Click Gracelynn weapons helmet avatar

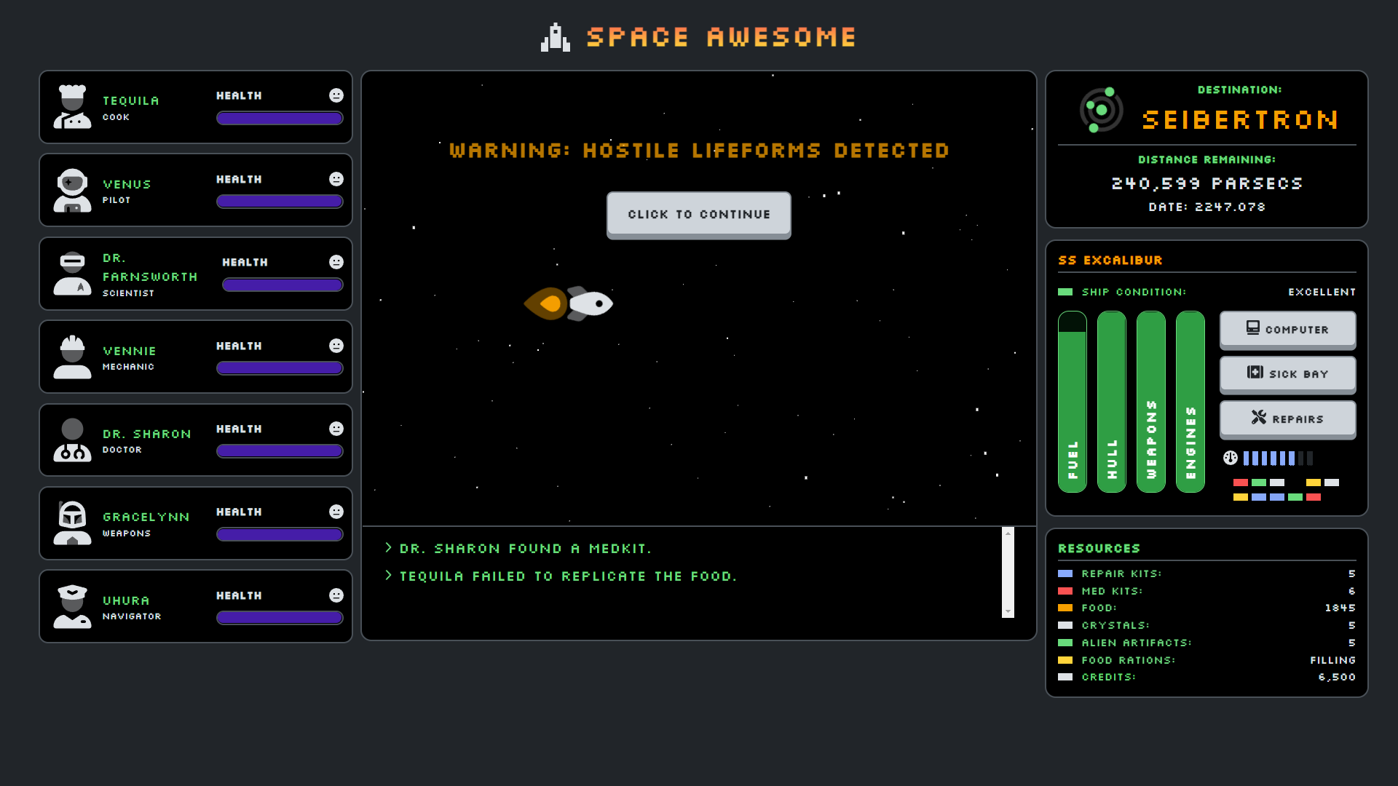[72, 523]
